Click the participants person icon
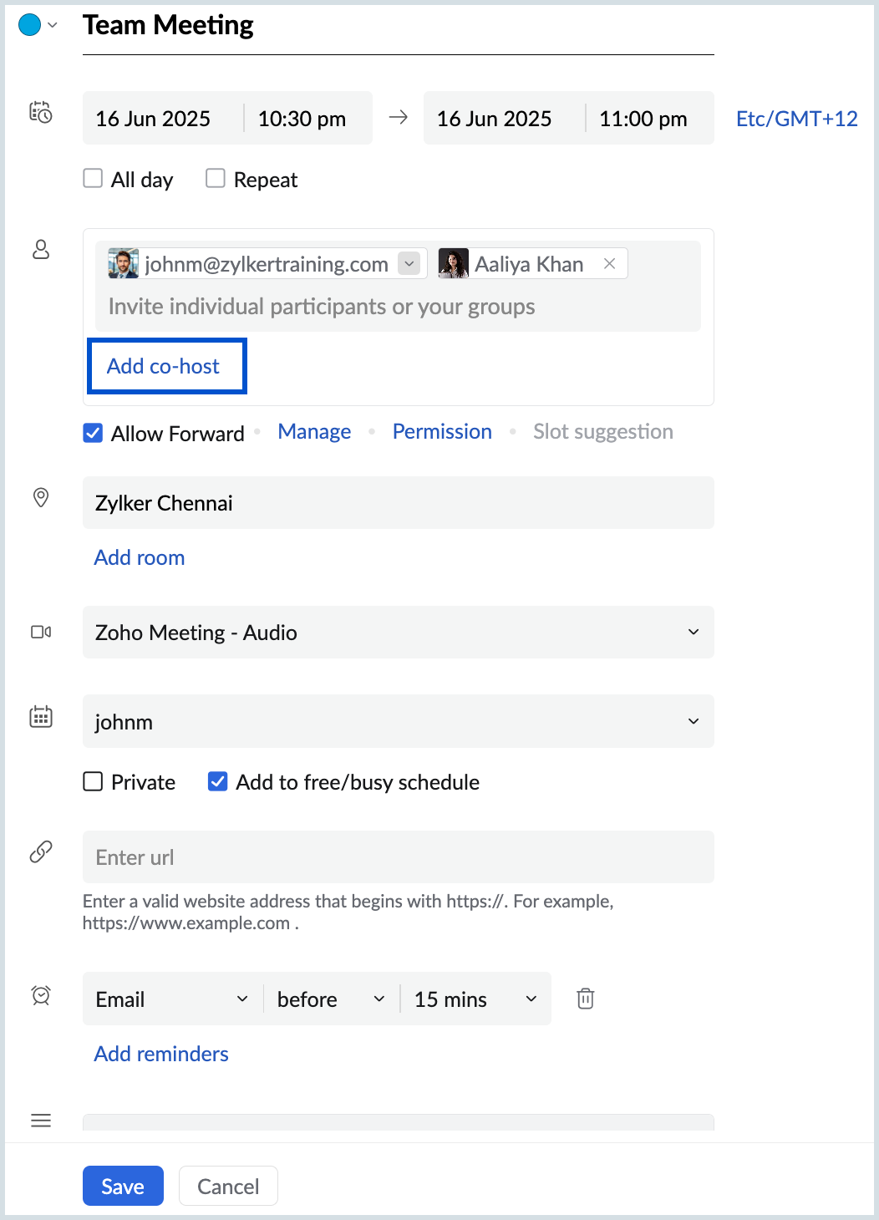The width and height of the screenshot is (879, 1220). (41, 249)
